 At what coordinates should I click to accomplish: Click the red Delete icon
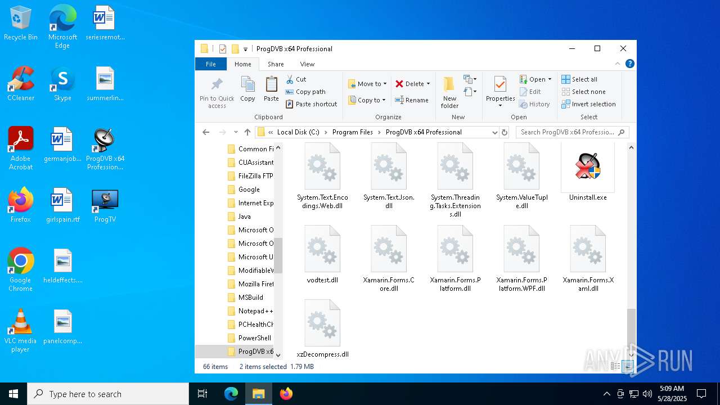[x=399, y=84]
